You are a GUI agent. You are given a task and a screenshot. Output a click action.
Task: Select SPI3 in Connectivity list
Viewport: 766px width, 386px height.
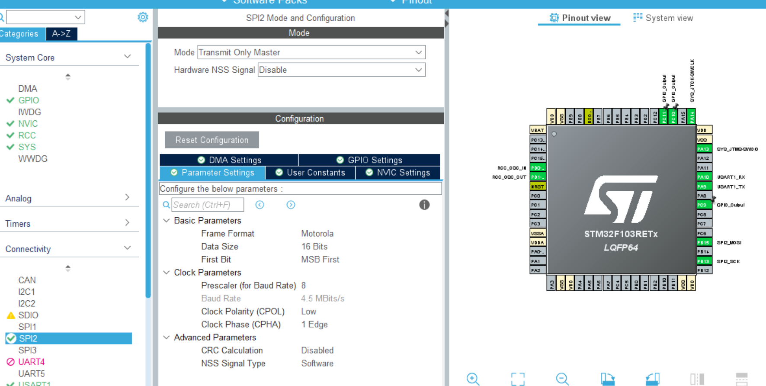click(x=27, y=350)
